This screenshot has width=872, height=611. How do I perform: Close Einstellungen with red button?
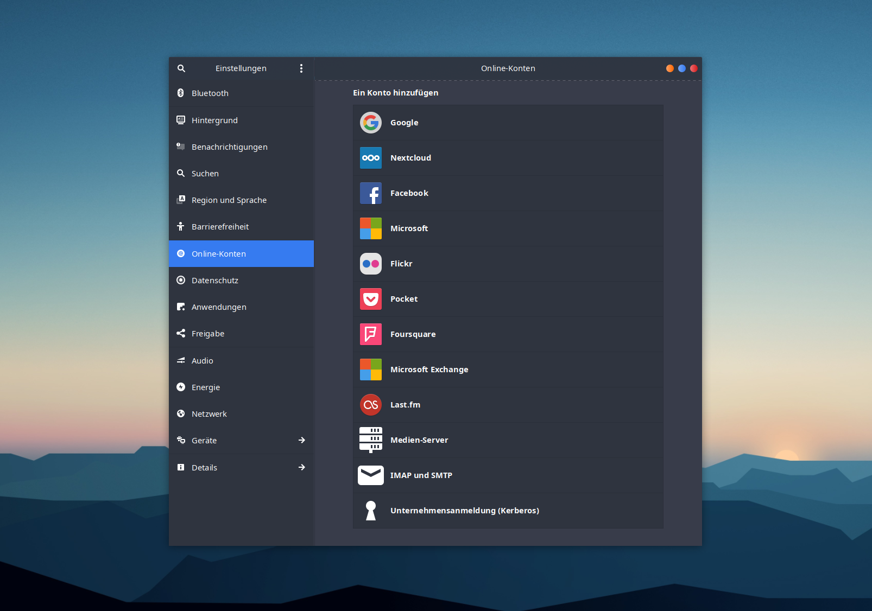(694, 68)
